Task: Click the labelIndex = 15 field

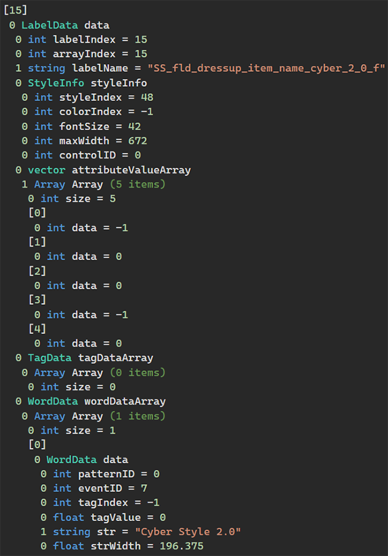Action: point(87,39)
